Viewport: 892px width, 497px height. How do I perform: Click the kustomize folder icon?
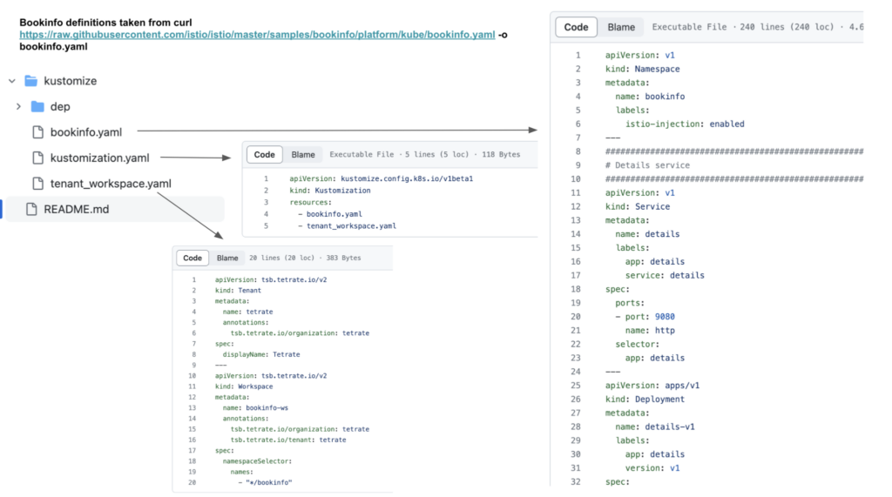coord(31,81)
